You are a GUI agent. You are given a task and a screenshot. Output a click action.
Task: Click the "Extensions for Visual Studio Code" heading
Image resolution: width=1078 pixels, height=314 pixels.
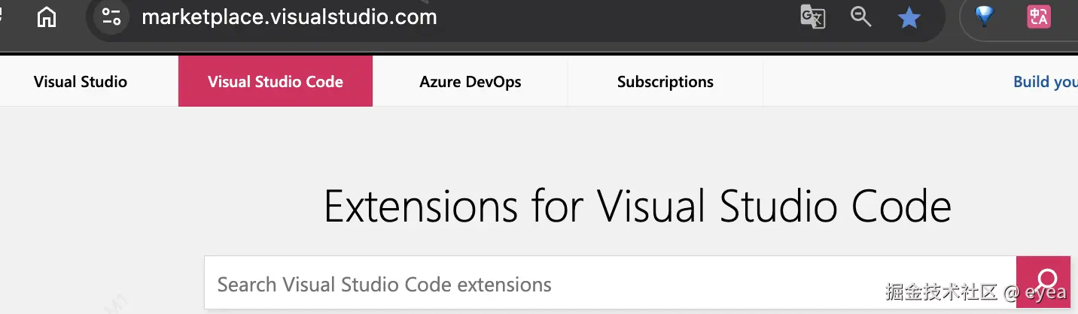[x=637, y=206]
